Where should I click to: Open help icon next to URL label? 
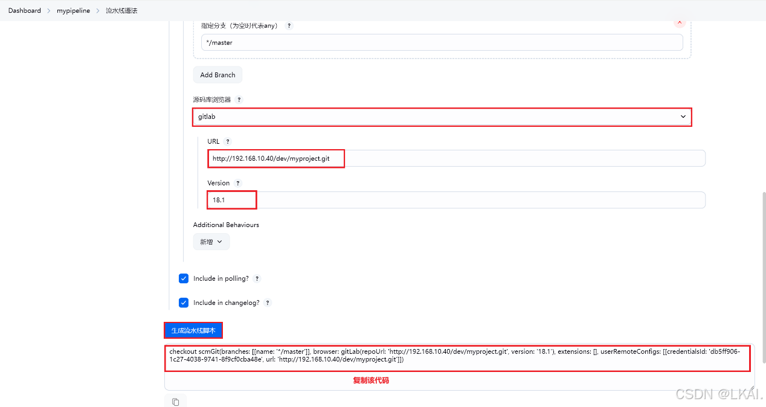coord(228,141)
